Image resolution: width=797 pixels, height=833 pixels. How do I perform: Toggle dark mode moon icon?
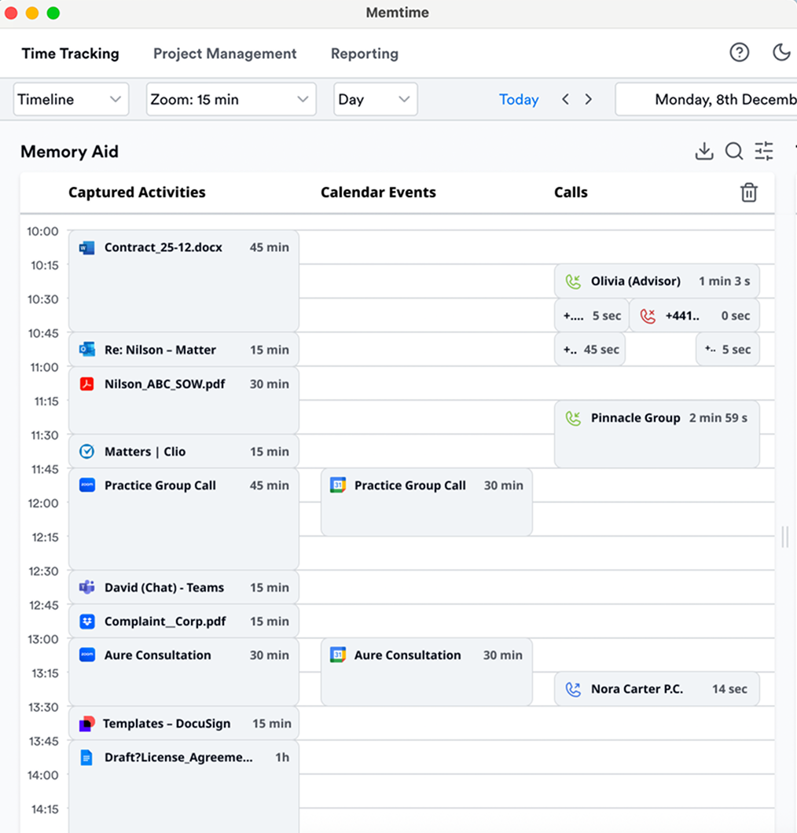[781, 52]
